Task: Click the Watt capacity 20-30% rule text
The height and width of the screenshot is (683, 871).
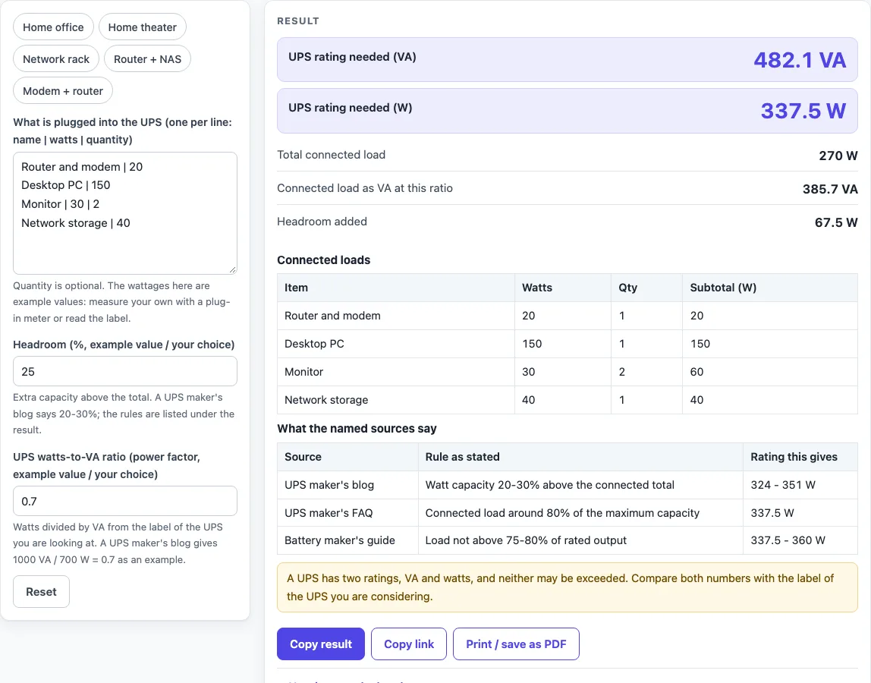Action: [x=550, y=485]
